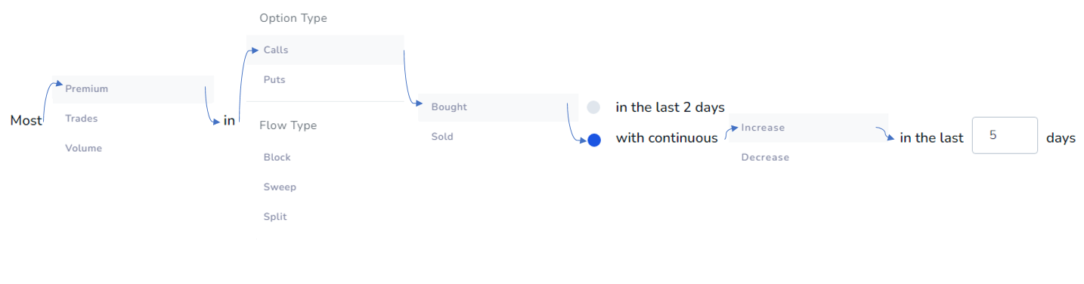Select the Bought option
The height and width of the screenshot is (284, 1084).
[497, 107]
